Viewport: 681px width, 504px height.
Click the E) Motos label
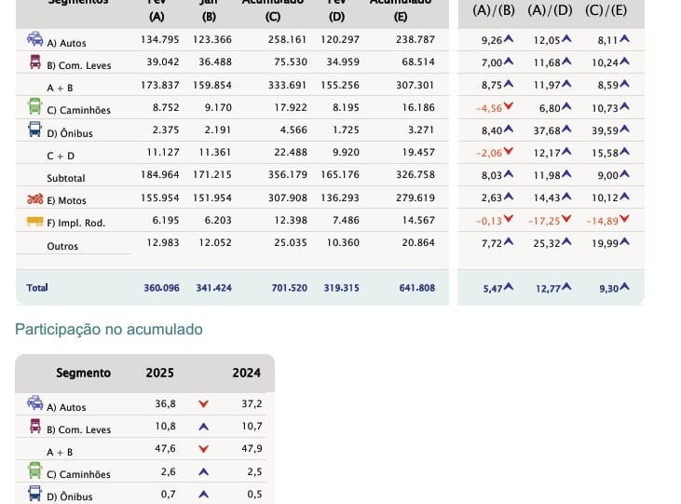(x=66, y=200)
